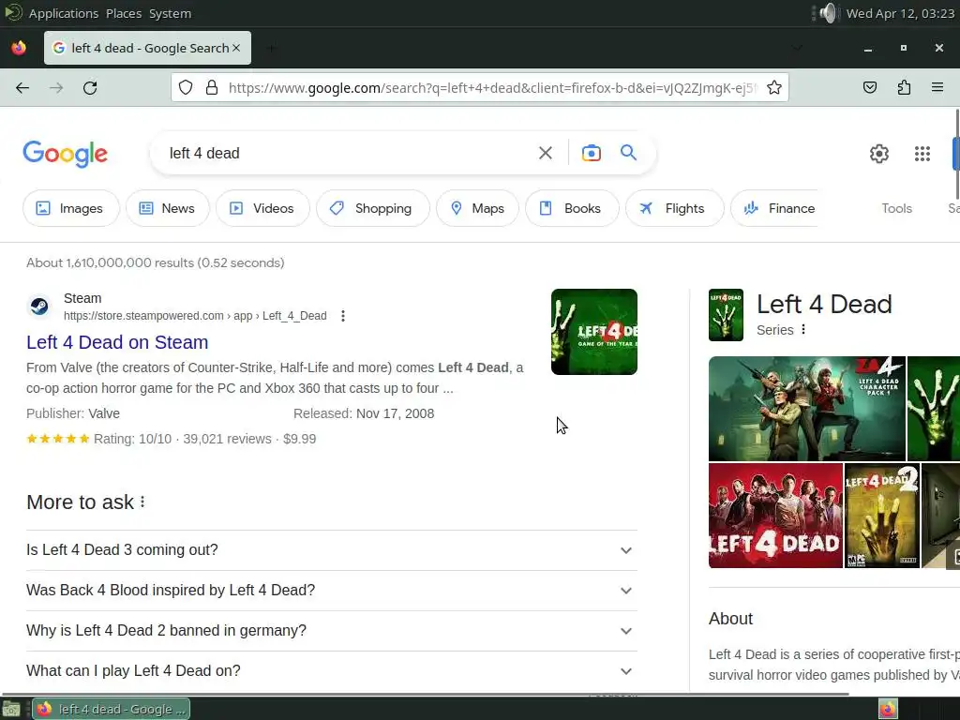
Task: Reload the page with the refresh icon
Action: (x=90, y=88)
